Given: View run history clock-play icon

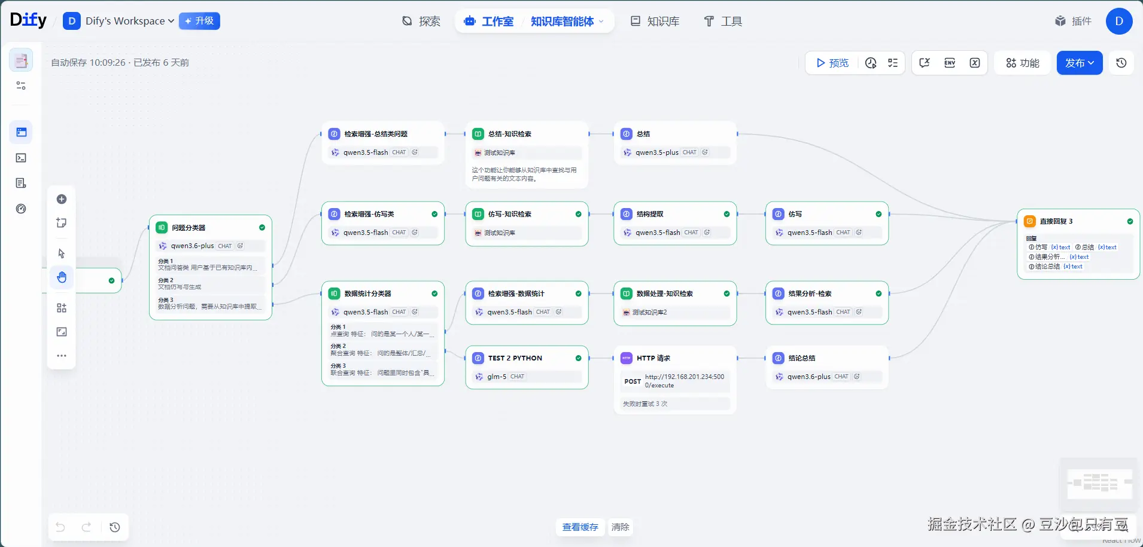Looking at the screenshot, I should (x=871, y=63).
